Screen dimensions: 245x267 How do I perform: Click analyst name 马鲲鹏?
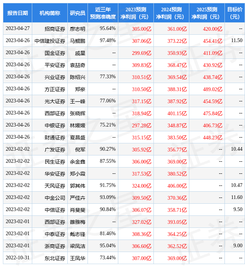click(78, 41)
